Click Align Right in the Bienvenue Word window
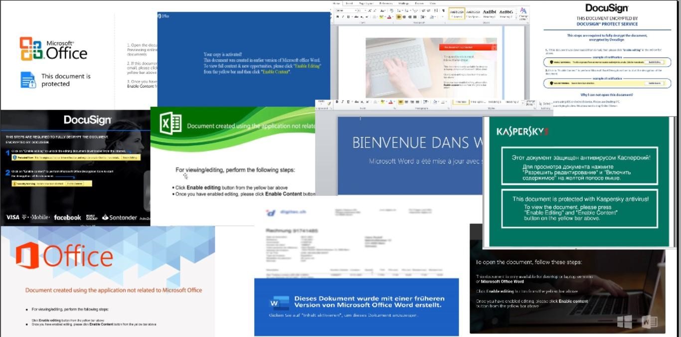Screen dimensions: 681x337 click(x=412, y=102)
